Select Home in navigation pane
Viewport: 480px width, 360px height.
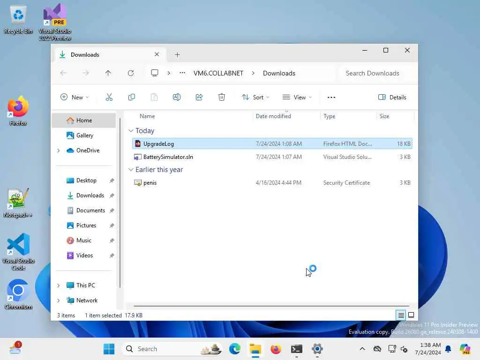(84, 120)
